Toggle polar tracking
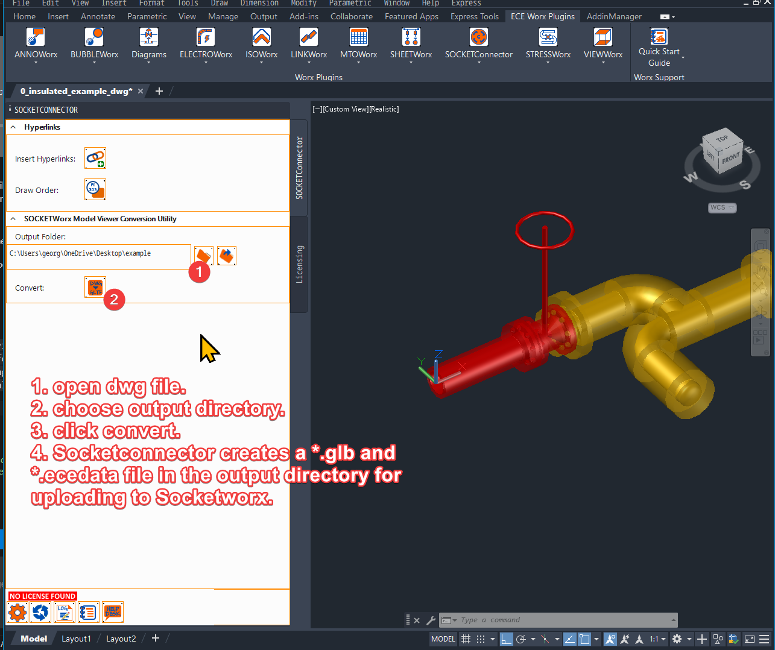Viewport: 775px width, 650px height. [521, 639]
